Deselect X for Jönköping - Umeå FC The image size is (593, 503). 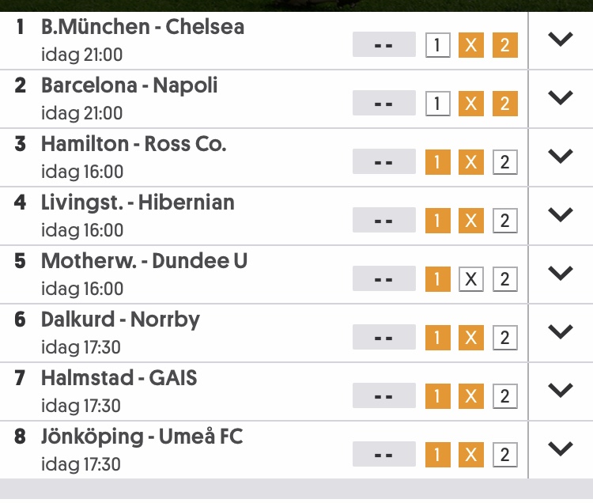tap(471, 455)
